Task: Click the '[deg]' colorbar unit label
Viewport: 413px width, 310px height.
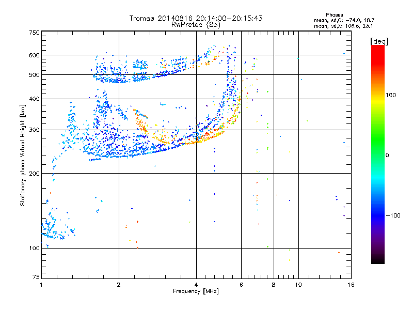Action: point(379,41)
